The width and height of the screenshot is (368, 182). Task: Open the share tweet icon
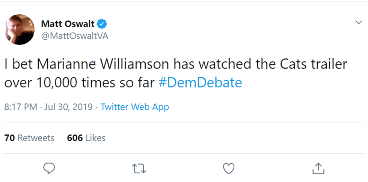click(x=318, y=168)
